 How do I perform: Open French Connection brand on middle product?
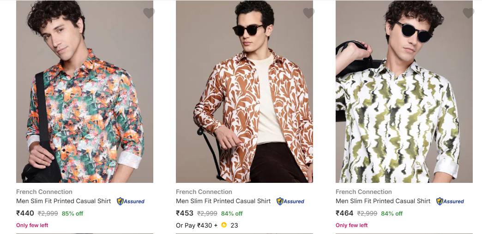pyautogui.click(x=204, y=192)
